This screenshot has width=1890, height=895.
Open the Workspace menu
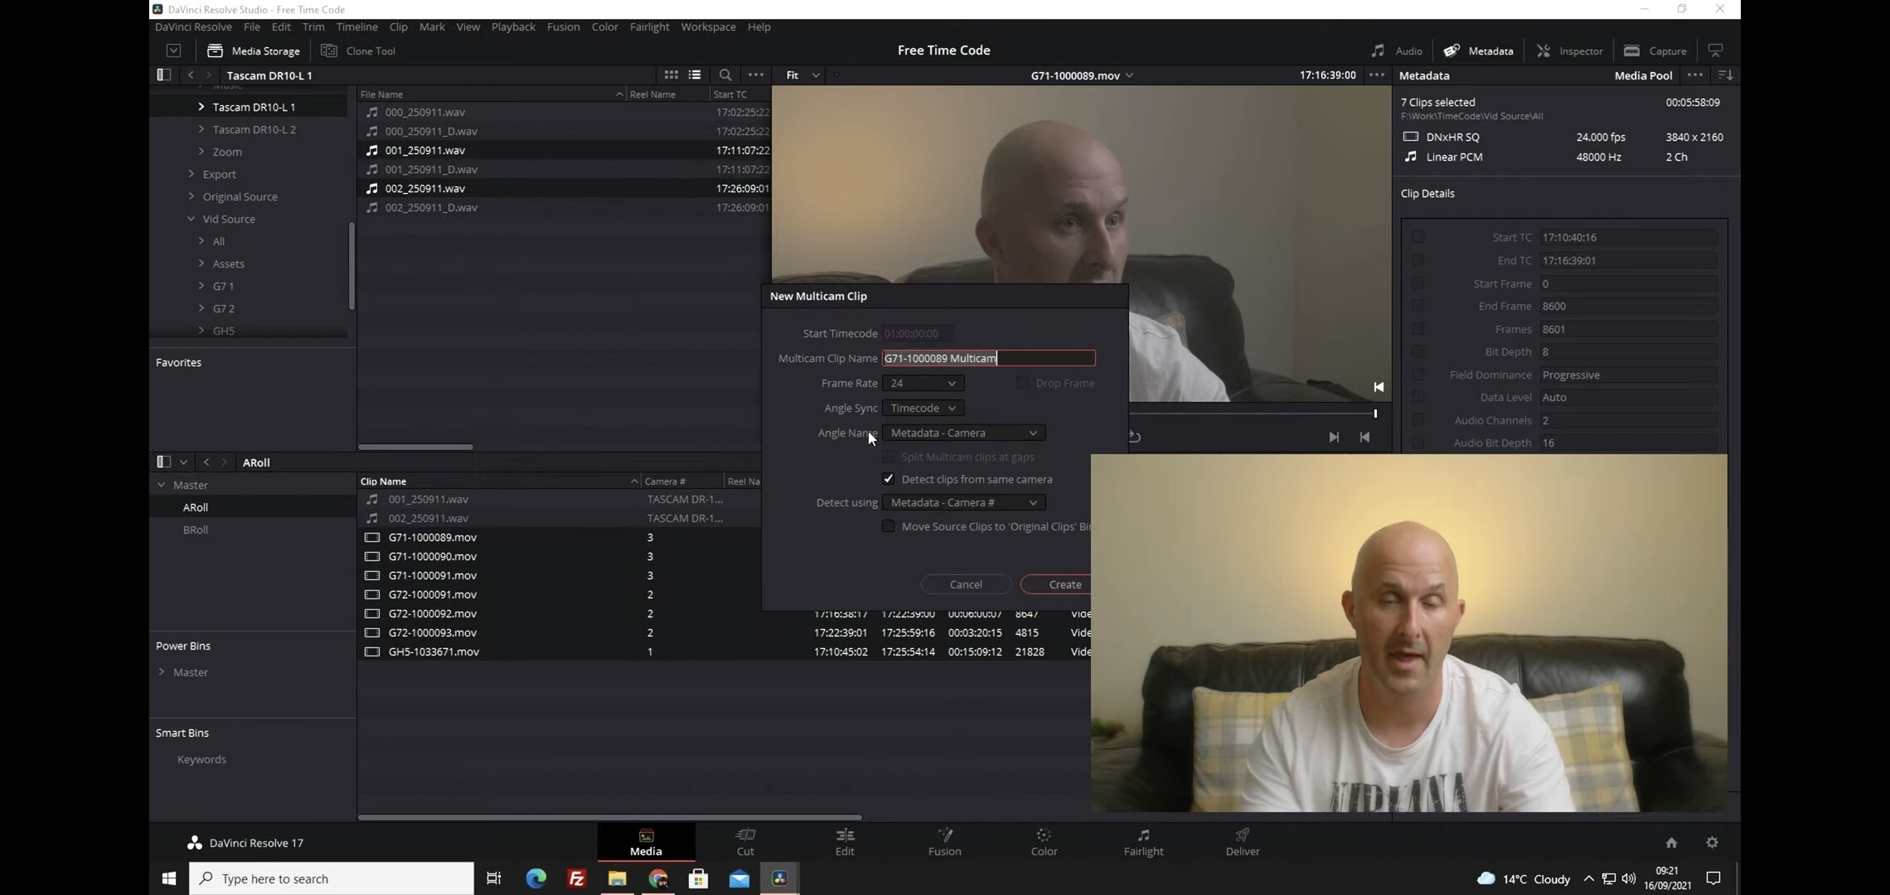pos(708,27)
